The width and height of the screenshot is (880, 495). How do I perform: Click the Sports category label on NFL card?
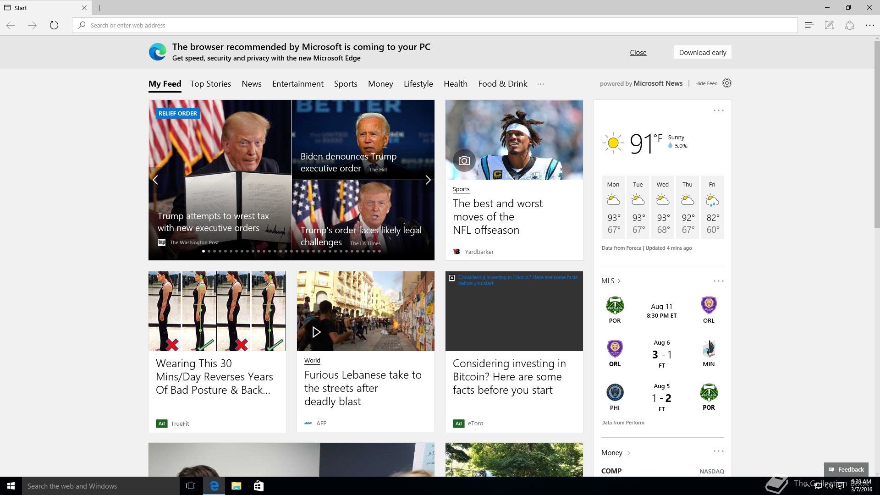[x=461, y=189]
